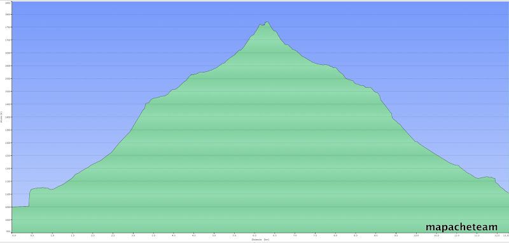This screenshot has width=509, height=243.
Task: Click the profile line endpoint at far right
Action: [508, 193]
